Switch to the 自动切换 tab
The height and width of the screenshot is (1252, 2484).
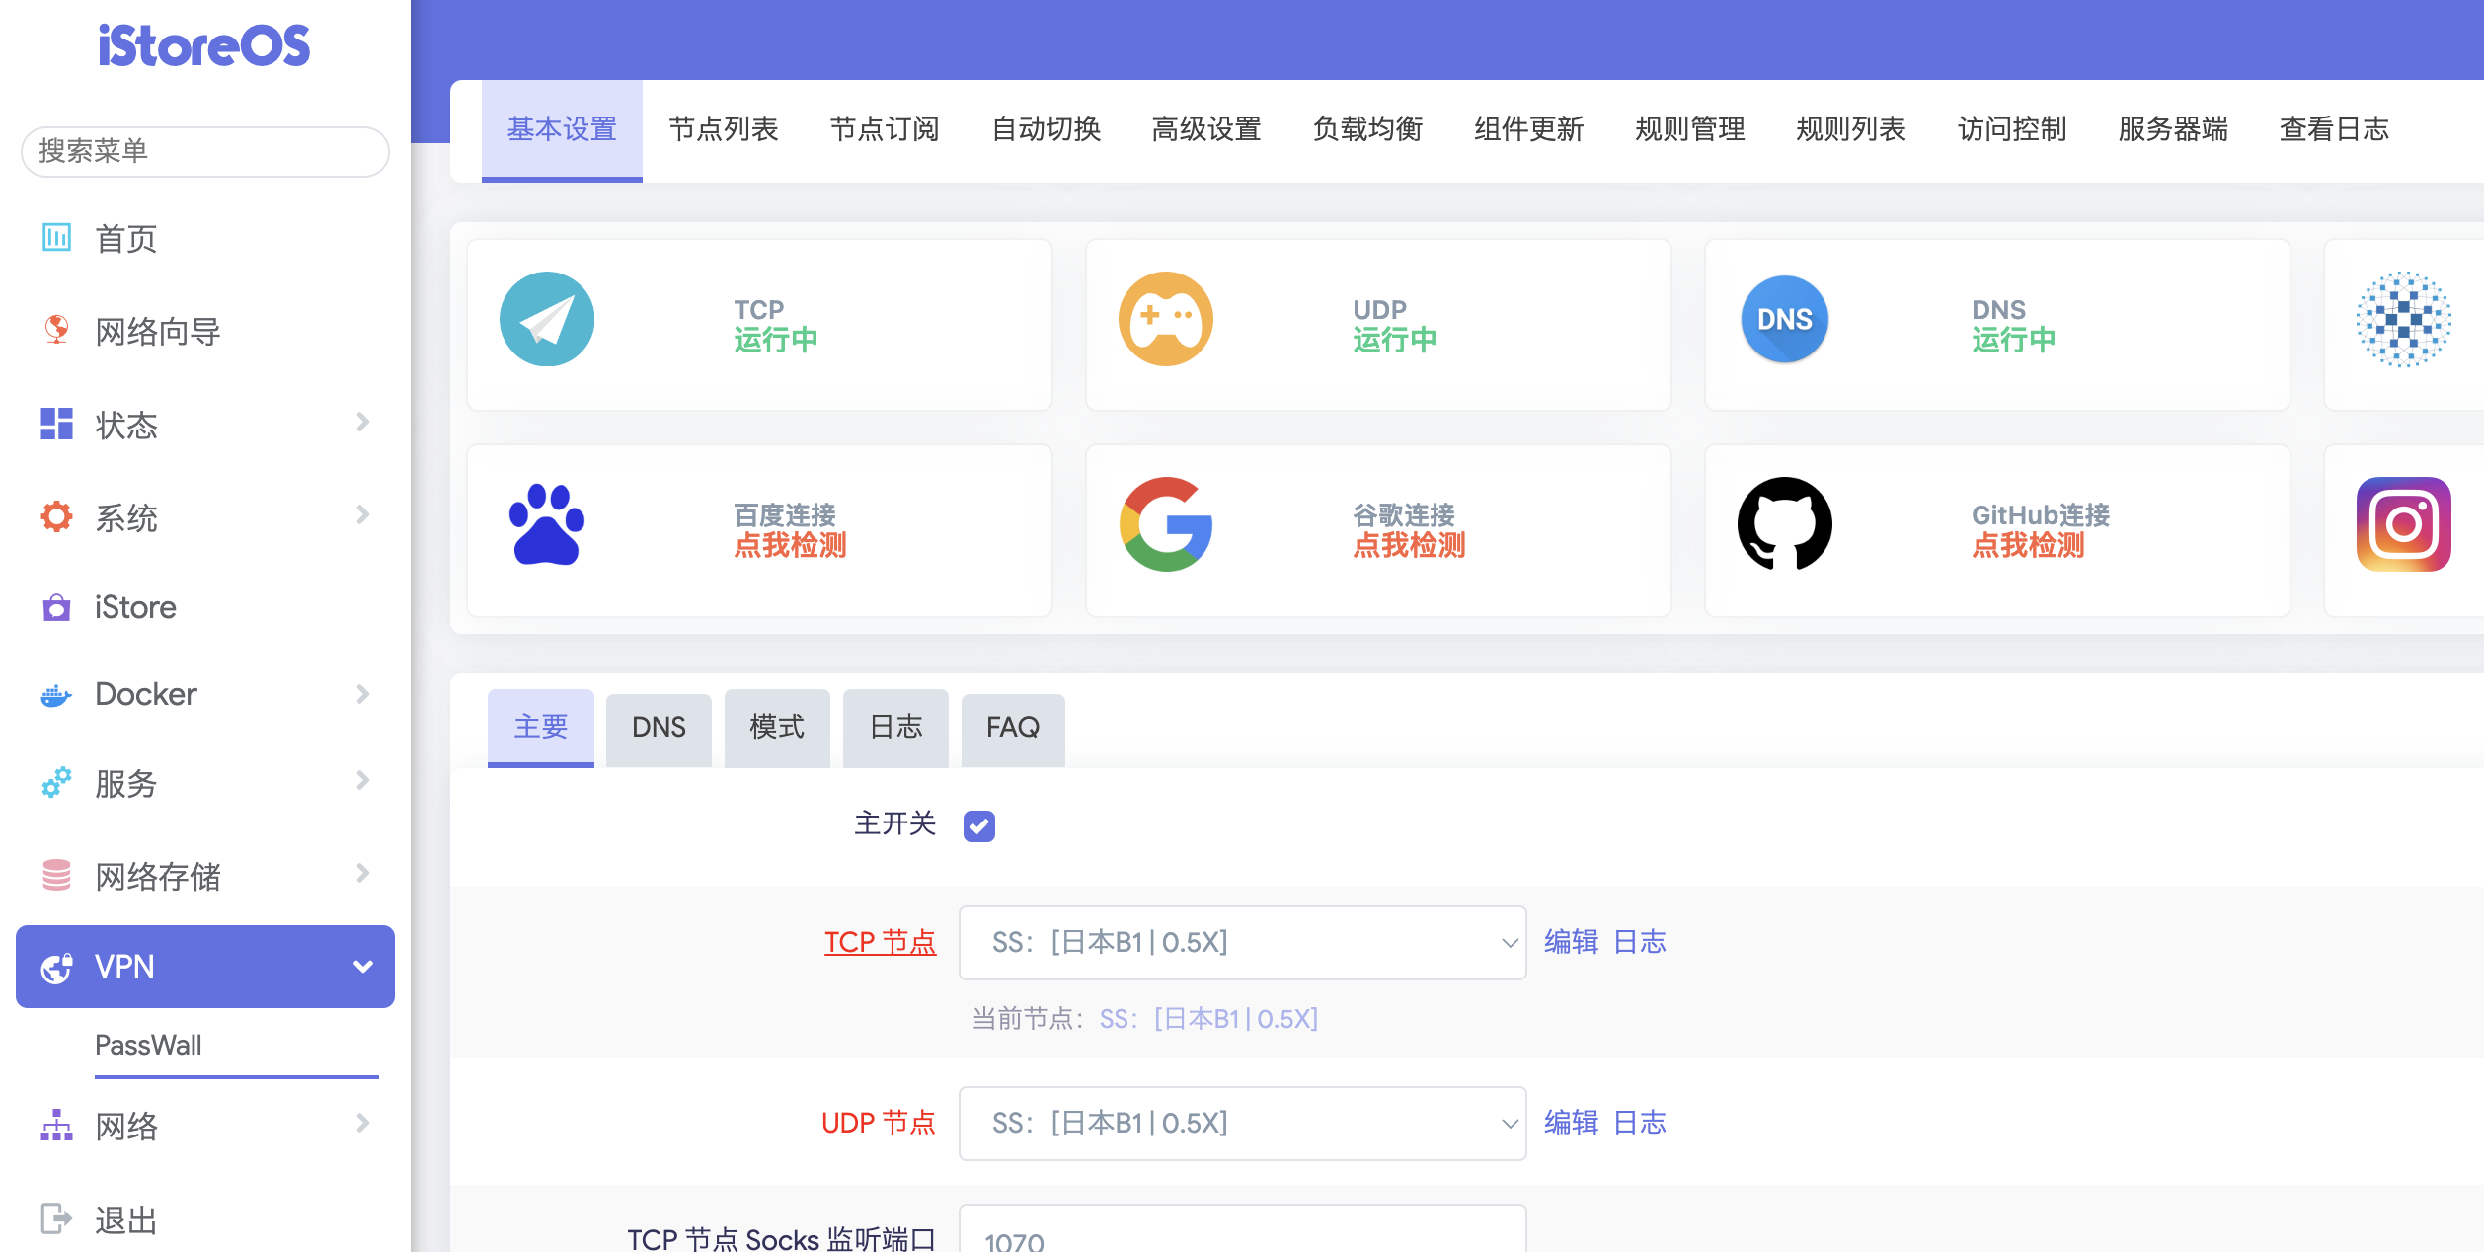point(1046,129)
